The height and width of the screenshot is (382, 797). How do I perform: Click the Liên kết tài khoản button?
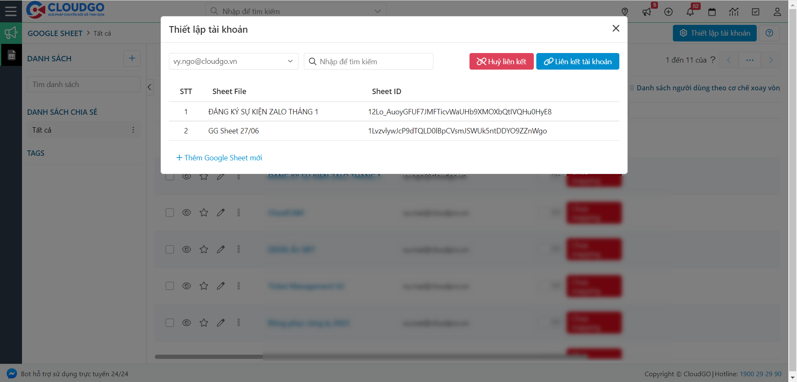(x=577, y=61)
